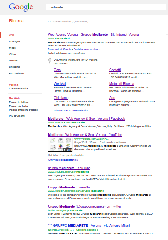The height and width of the screenshot is (240, 168).
Task: Click the search box containing mediarete
Action: pyautogui.click(x=106, y=7)
